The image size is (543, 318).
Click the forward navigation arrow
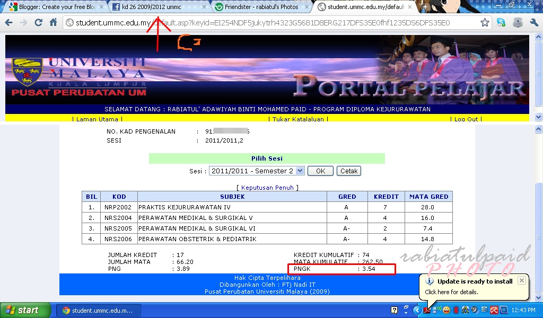23,22
